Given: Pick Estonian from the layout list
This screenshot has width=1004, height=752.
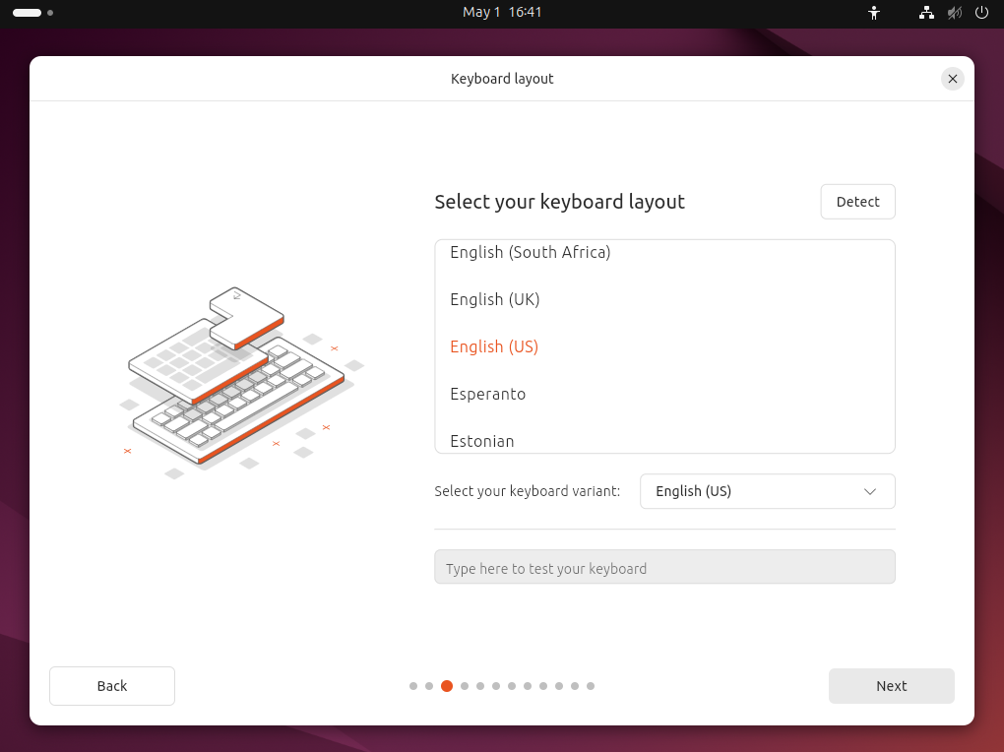Looking at the screenshot, I should [482, 440].
